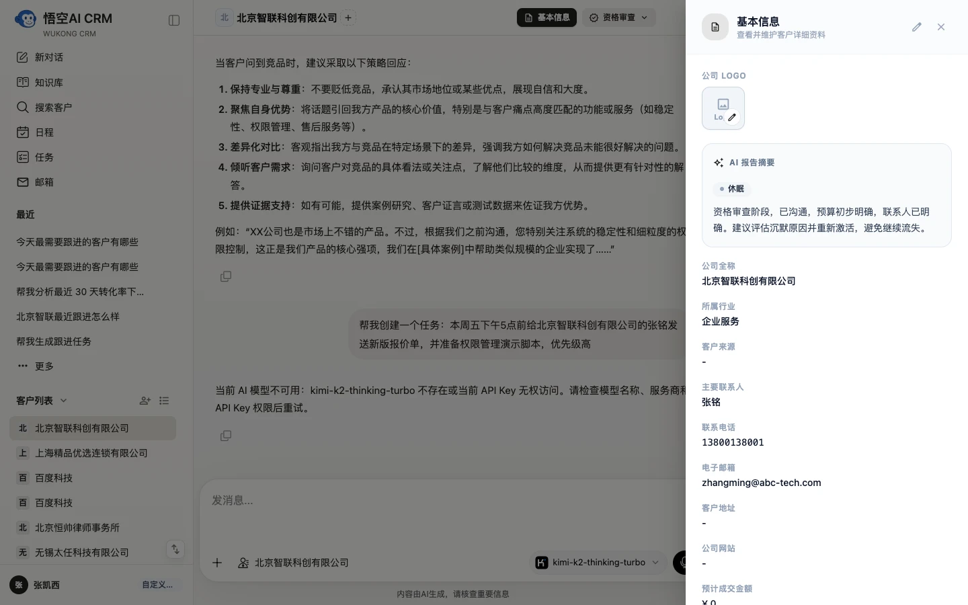
Task: Click the customer context chip 北京智联科创有限公司
Action: click(293, 563)
